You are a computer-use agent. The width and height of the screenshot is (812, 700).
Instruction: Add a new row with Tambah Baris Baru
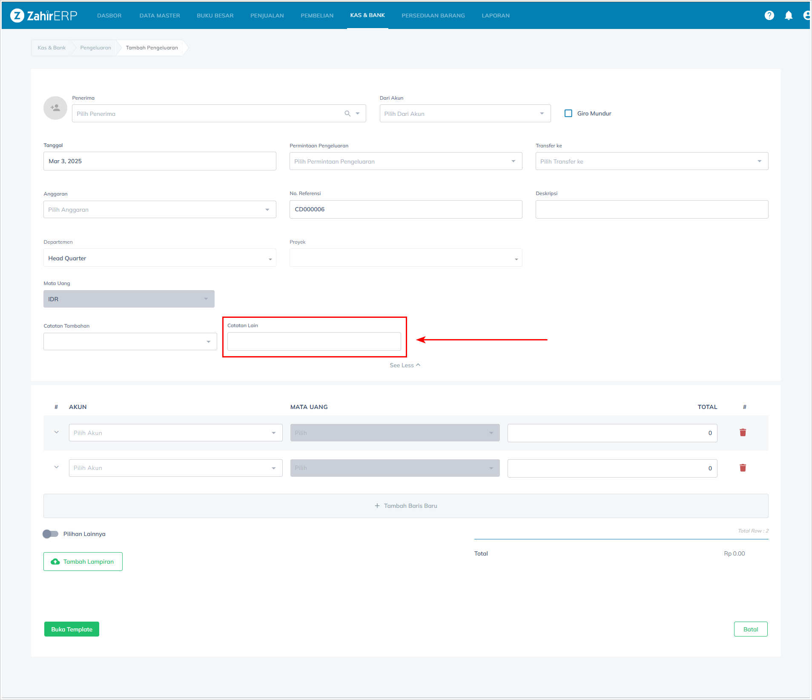(406, 506)
